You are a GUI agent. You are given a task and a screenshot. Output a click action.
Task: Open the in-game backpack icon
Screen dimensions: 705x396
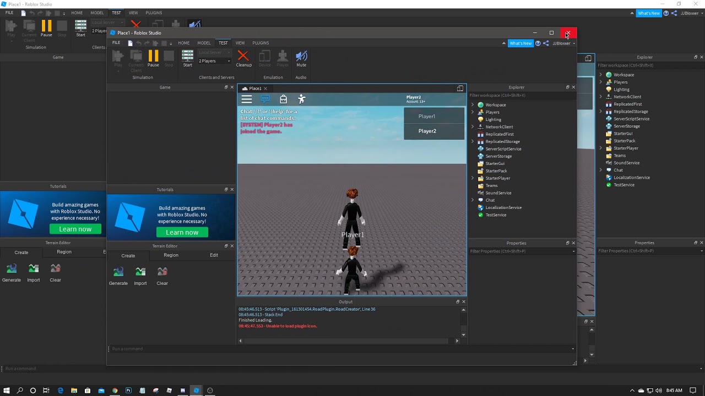click(x=283, y=99)
